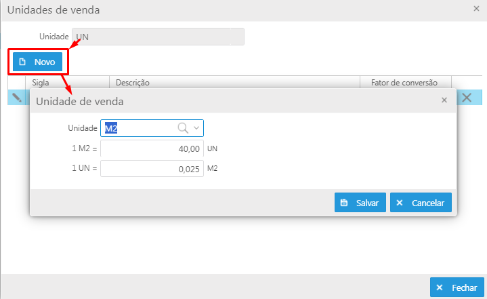This screenshot has height=299, width=487.
Task: Close the Unidade de venda dialog
Action: pyautogui.click(x=444, y=100)
